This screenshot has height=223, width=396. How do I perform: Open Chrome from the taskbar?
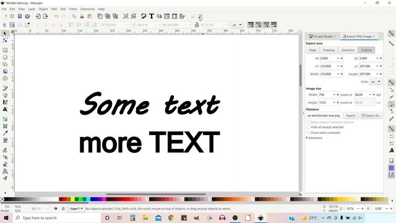171,217
